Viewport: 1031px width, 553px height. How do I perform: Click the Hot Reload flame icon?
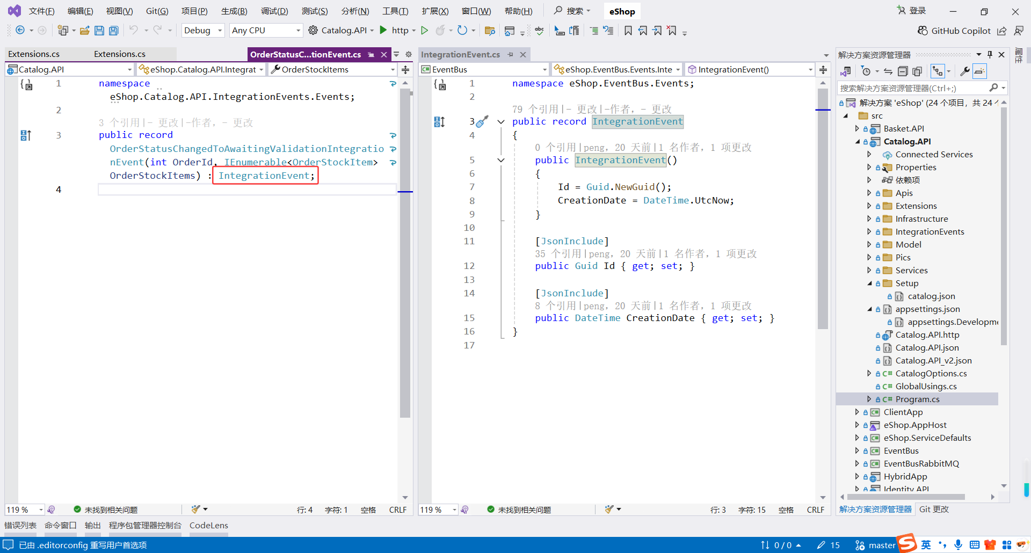440,31
